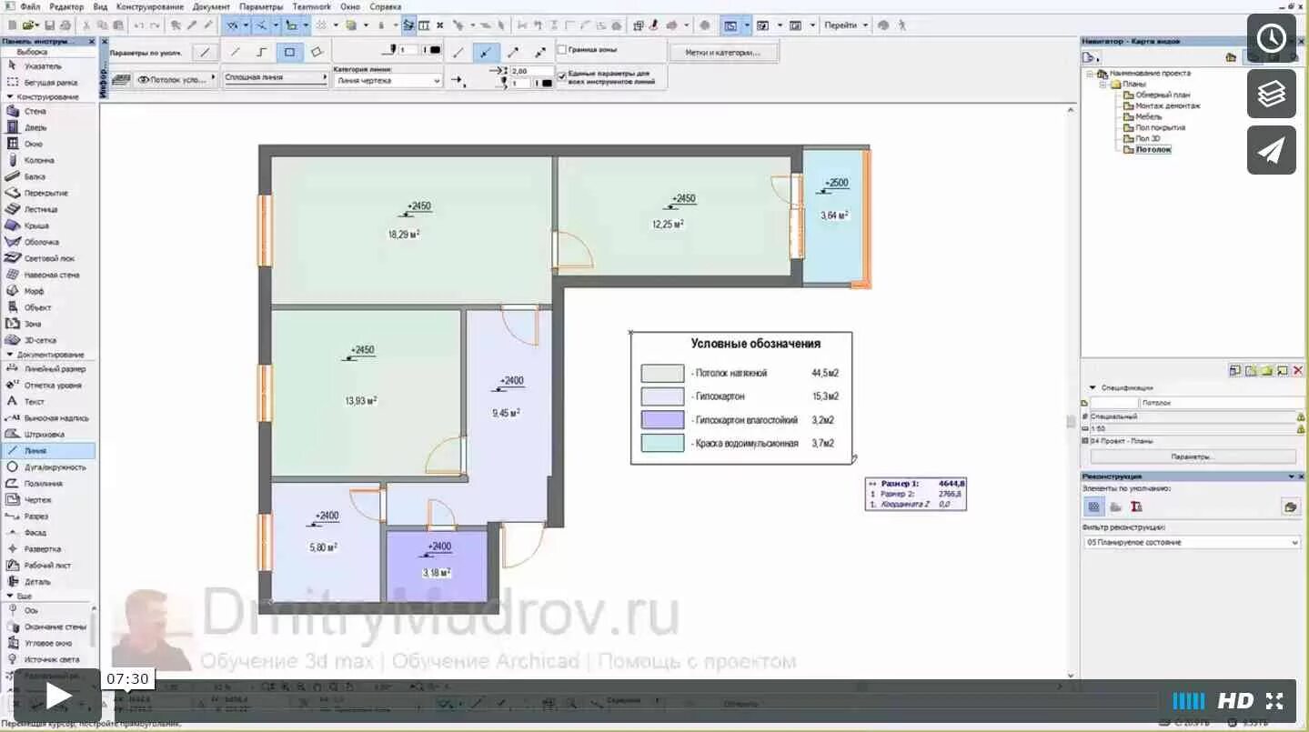Select the Дверь (Door) tool
Screen dimensions: 1309x732
tap(36, 128)
